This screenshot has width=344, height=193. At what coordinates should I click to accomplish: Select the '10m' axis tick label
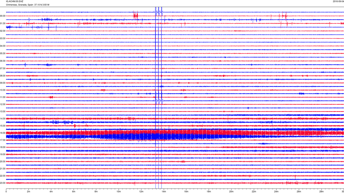point(119,192)
